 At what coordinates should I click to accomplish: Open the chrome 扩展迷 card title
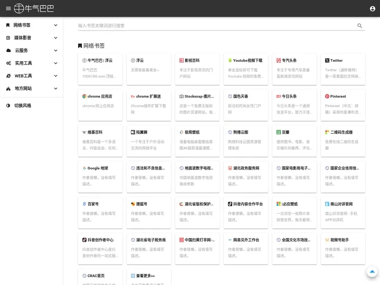point(148,96)
